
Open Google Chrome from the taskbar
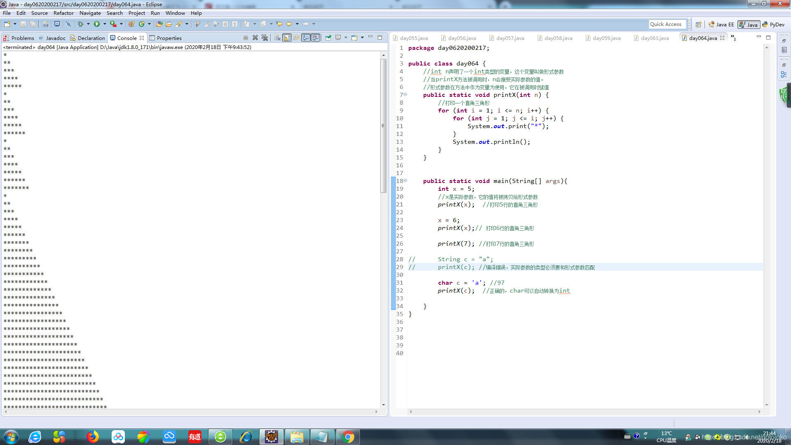click(x=348, y=437)
